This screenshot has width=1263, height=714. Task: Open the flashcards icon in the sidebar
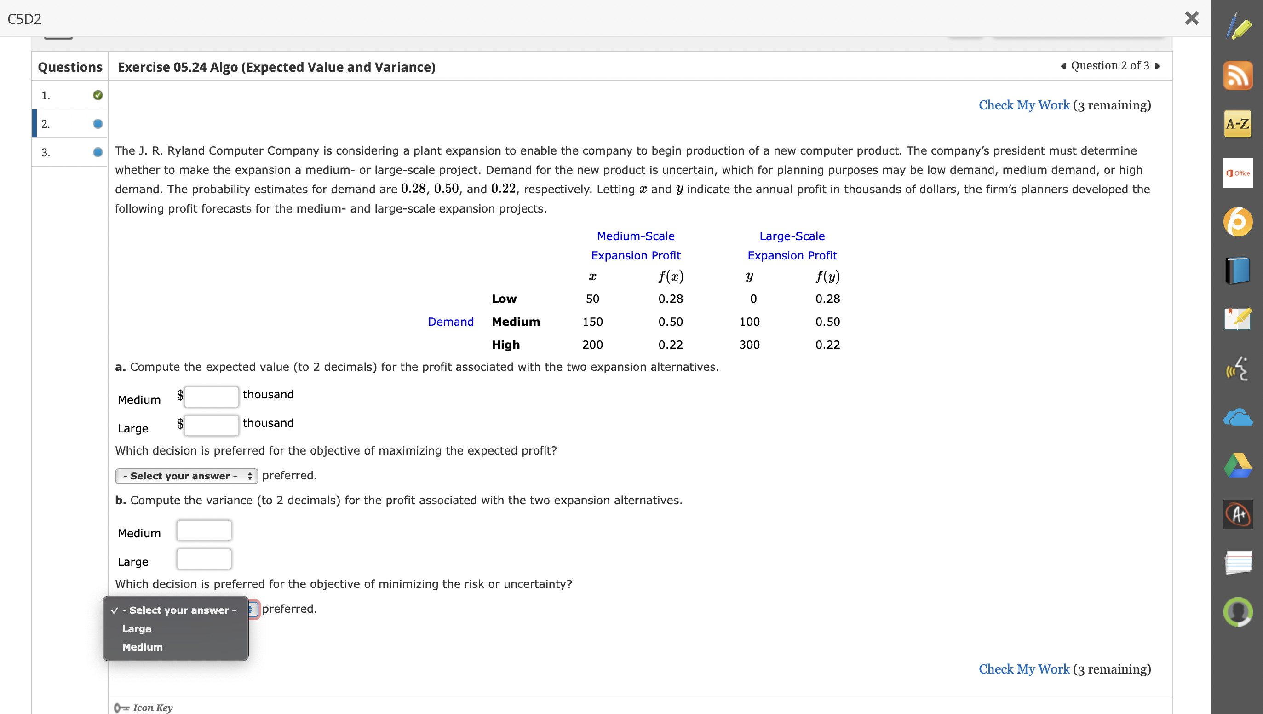coord(1238,563)
